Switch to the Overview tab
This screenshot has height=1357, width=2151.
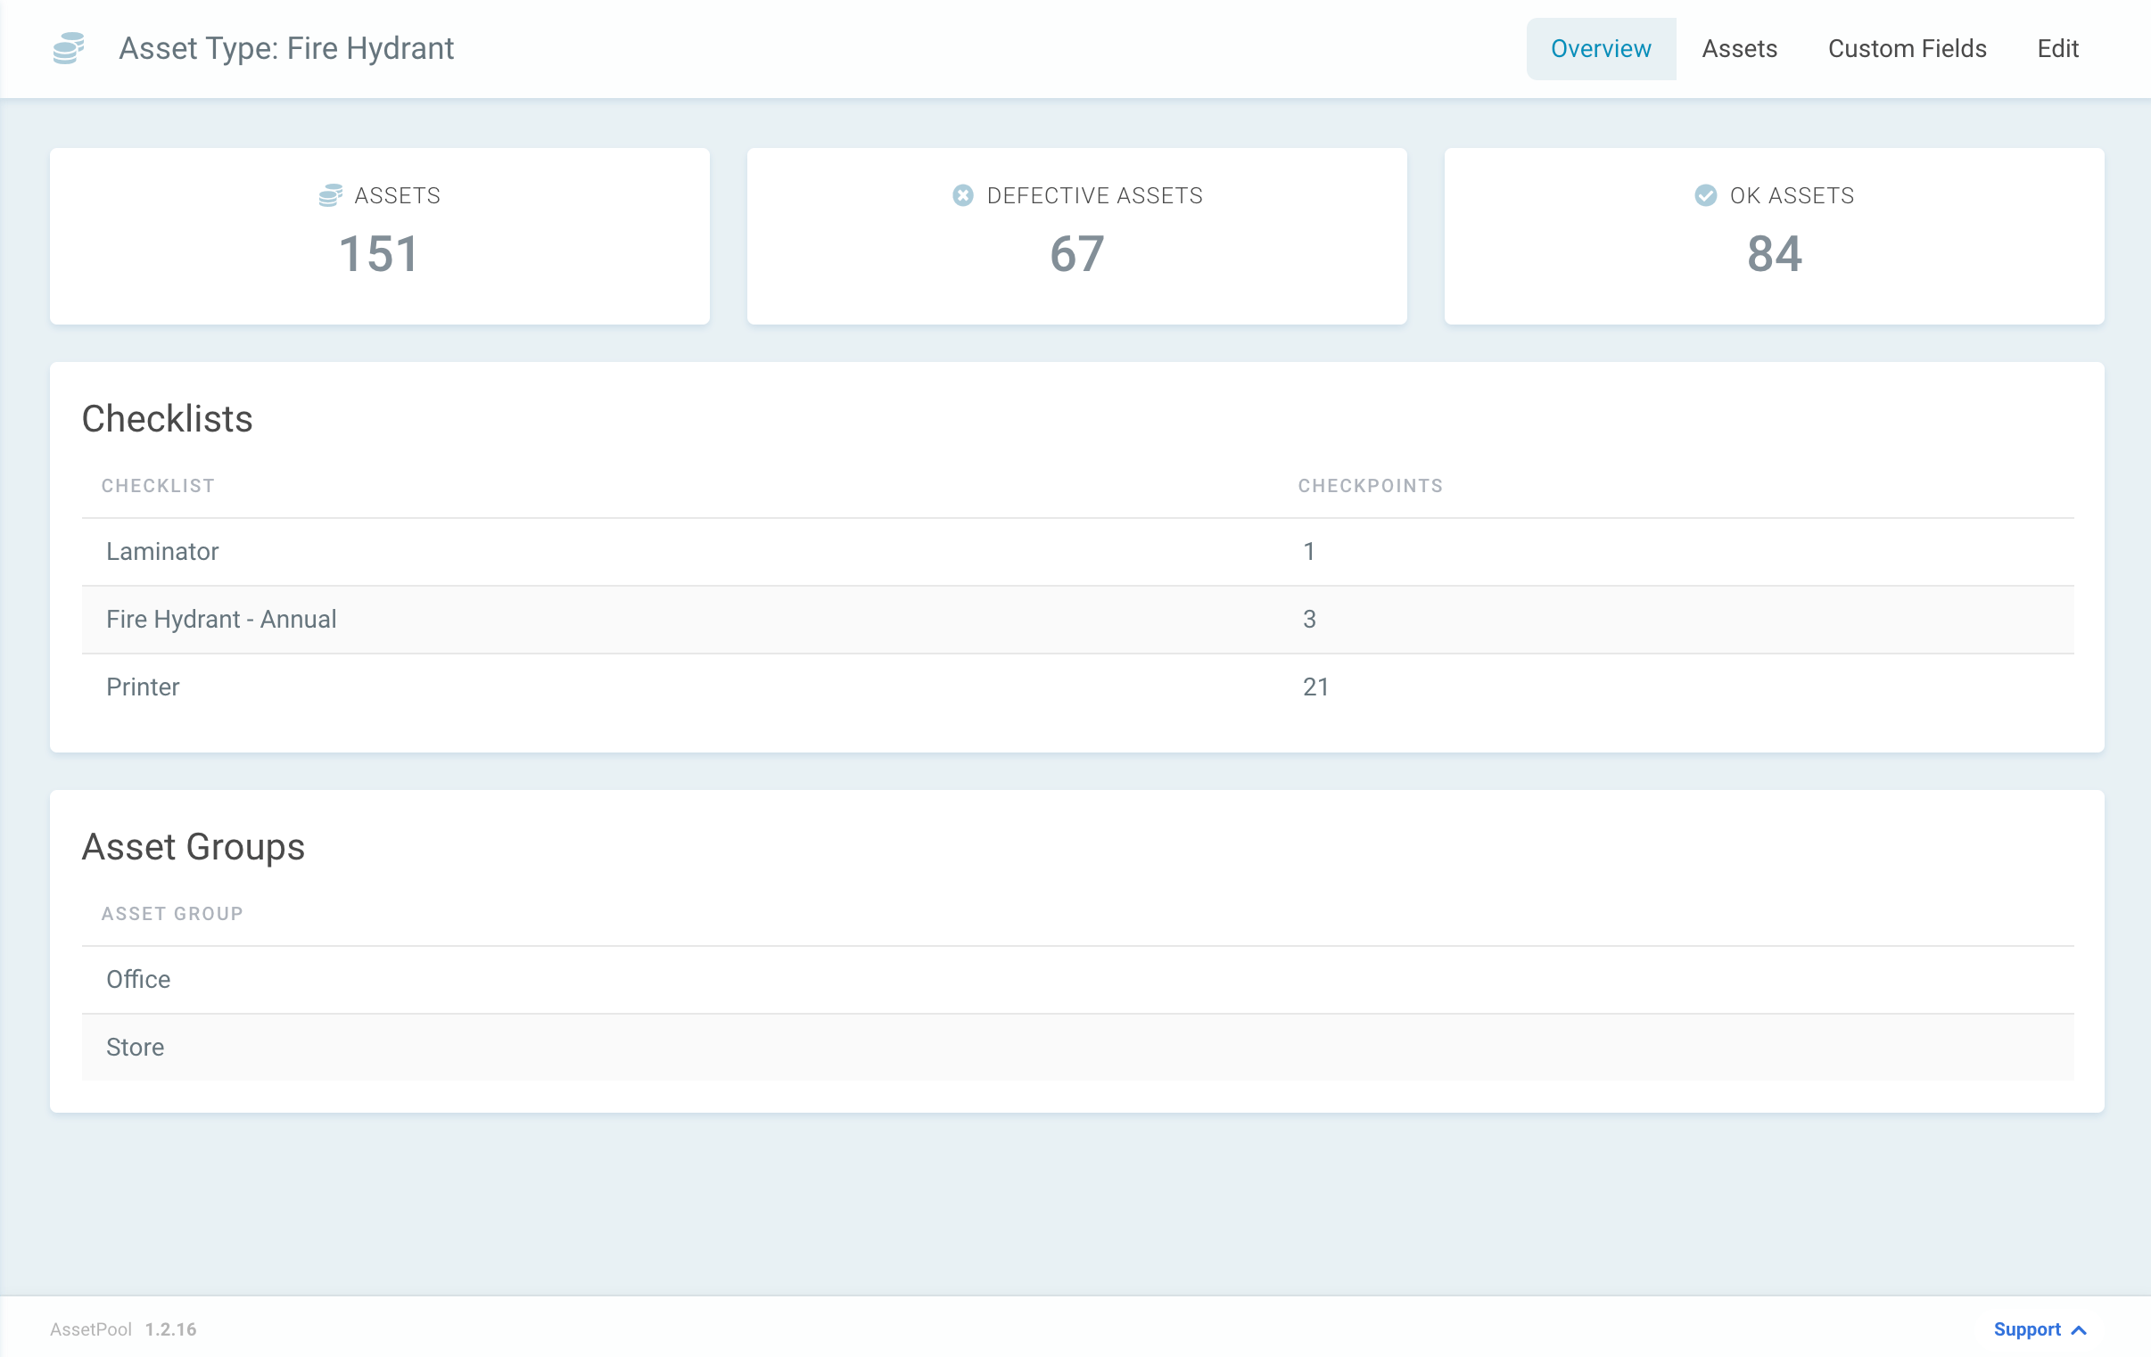[1600, 49]
